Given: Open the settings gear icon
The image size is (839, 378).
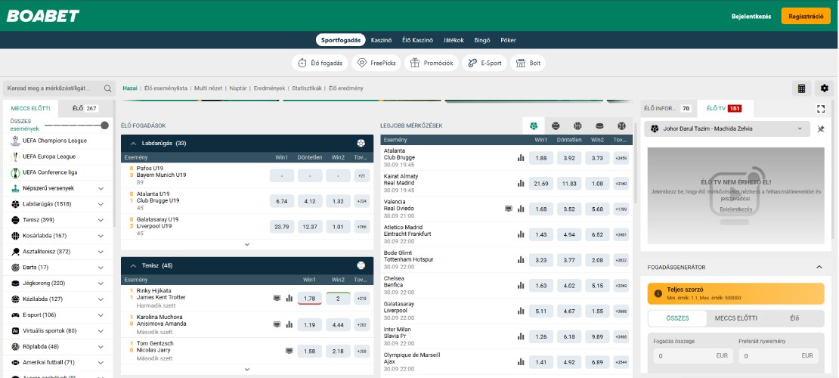Looking at the screenshot, I should pos(824,88).
